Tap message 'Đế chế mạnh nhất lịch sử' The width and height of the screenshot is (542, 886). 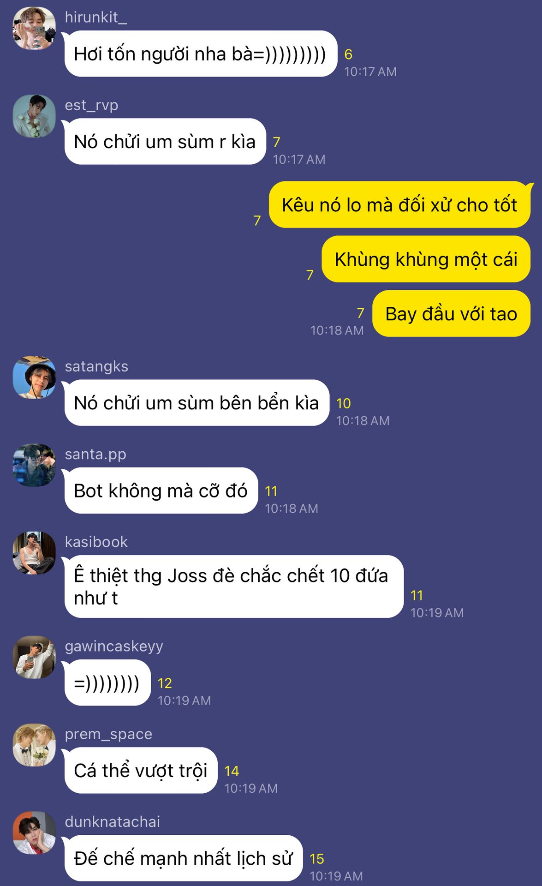184,858
